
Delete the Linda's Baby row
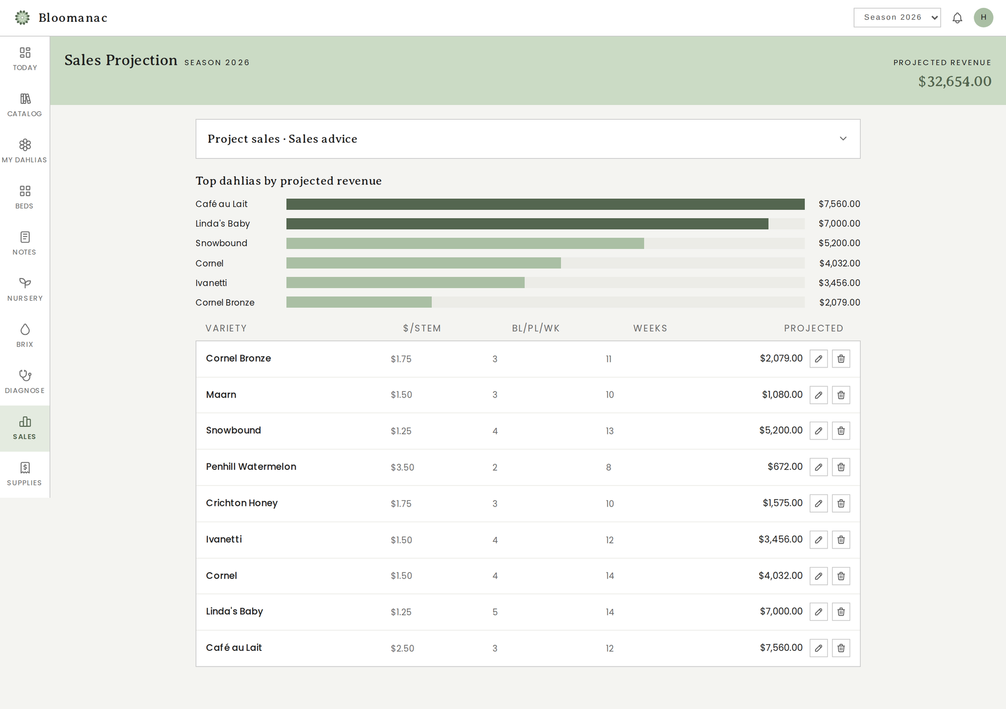click(841, 612)
